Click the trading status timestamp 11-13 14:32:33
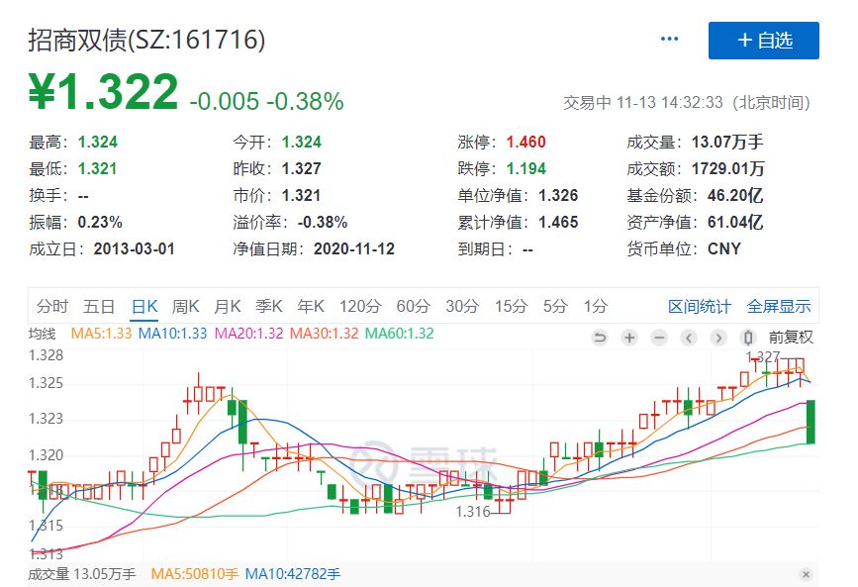Screen dimensions: 858x587 [669, 102]
